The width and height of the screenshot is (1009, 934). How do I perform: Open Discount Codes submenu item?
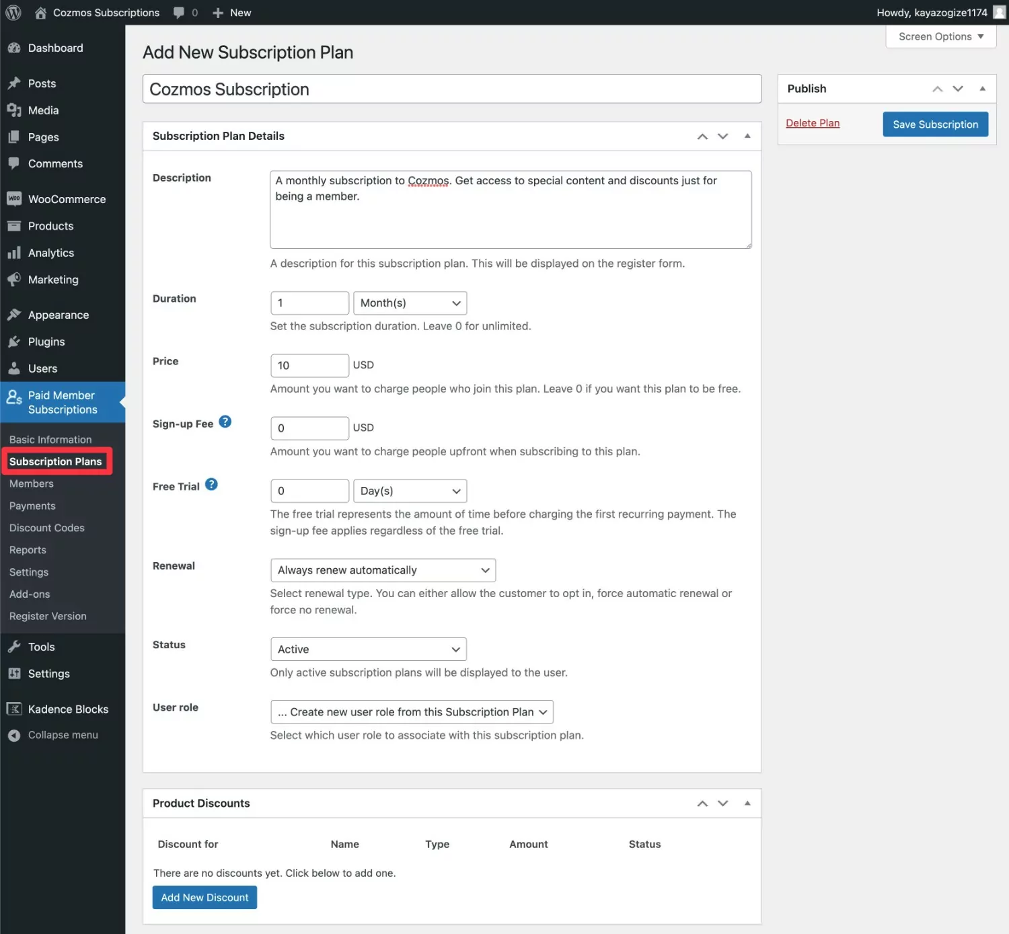(47, 529)
